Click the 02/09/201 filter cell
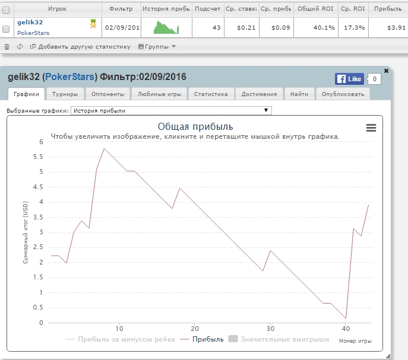 coord(122,27)
